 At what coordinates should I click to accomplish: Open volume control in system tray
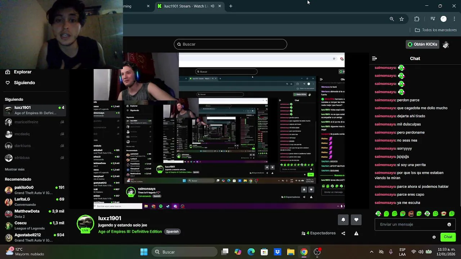tap(420, 252)
